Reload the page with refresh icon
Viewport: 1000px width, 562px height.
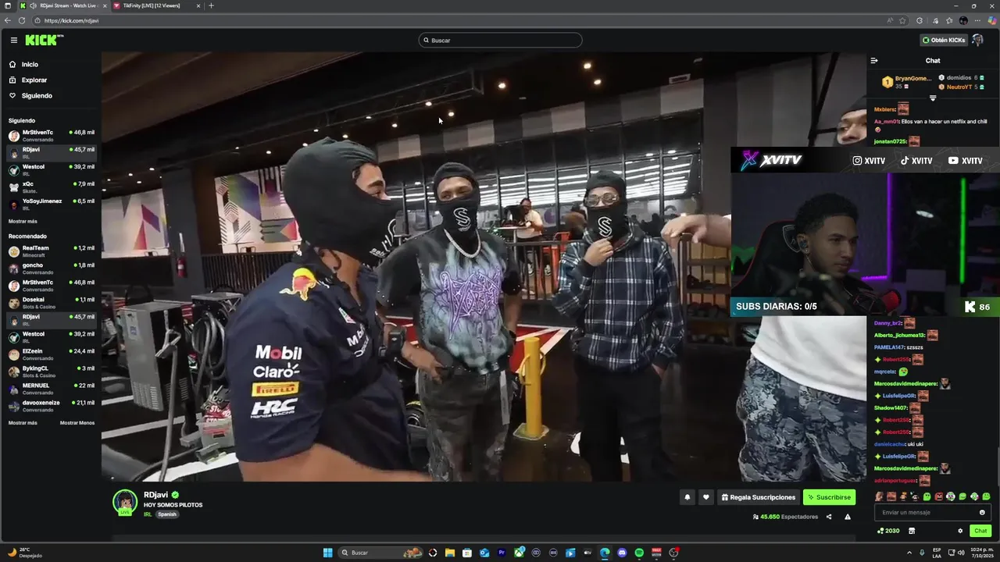22,20
